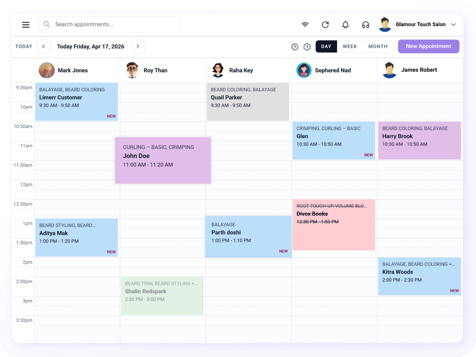The width and height of the screenshot is (476, 357).
Task: Click the NEW badge on Kitra Woods
Action: click(455, 291)
